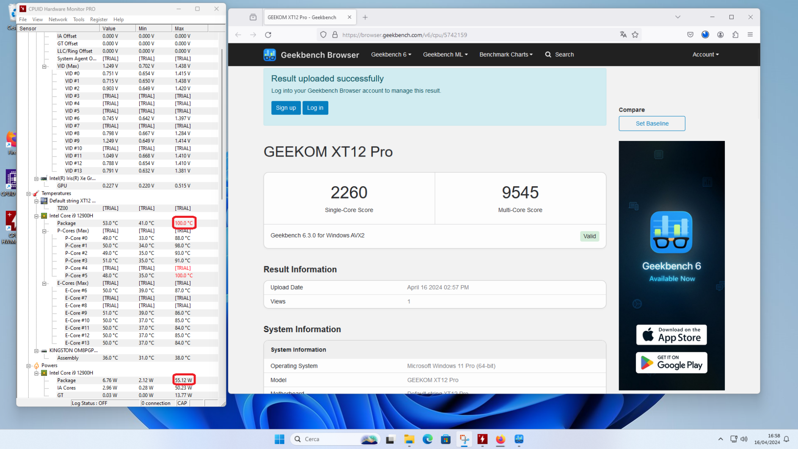Collapse the KINGSTON OM8PGP node
This screenshot has width=798, height=449.
(x=36, y=351)
